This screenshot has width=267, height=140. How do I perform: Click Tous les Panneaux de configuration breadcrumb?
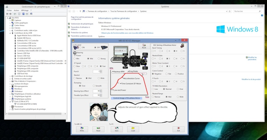point(123,11)
